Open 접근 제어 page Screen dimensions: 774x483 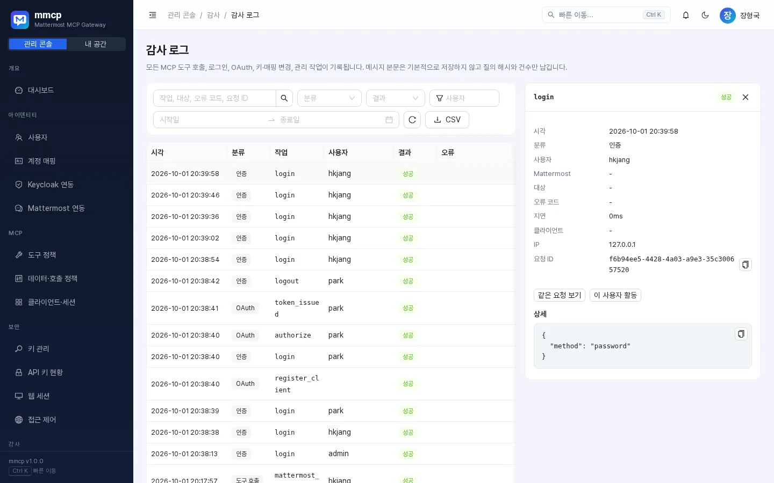pos(67,420)
